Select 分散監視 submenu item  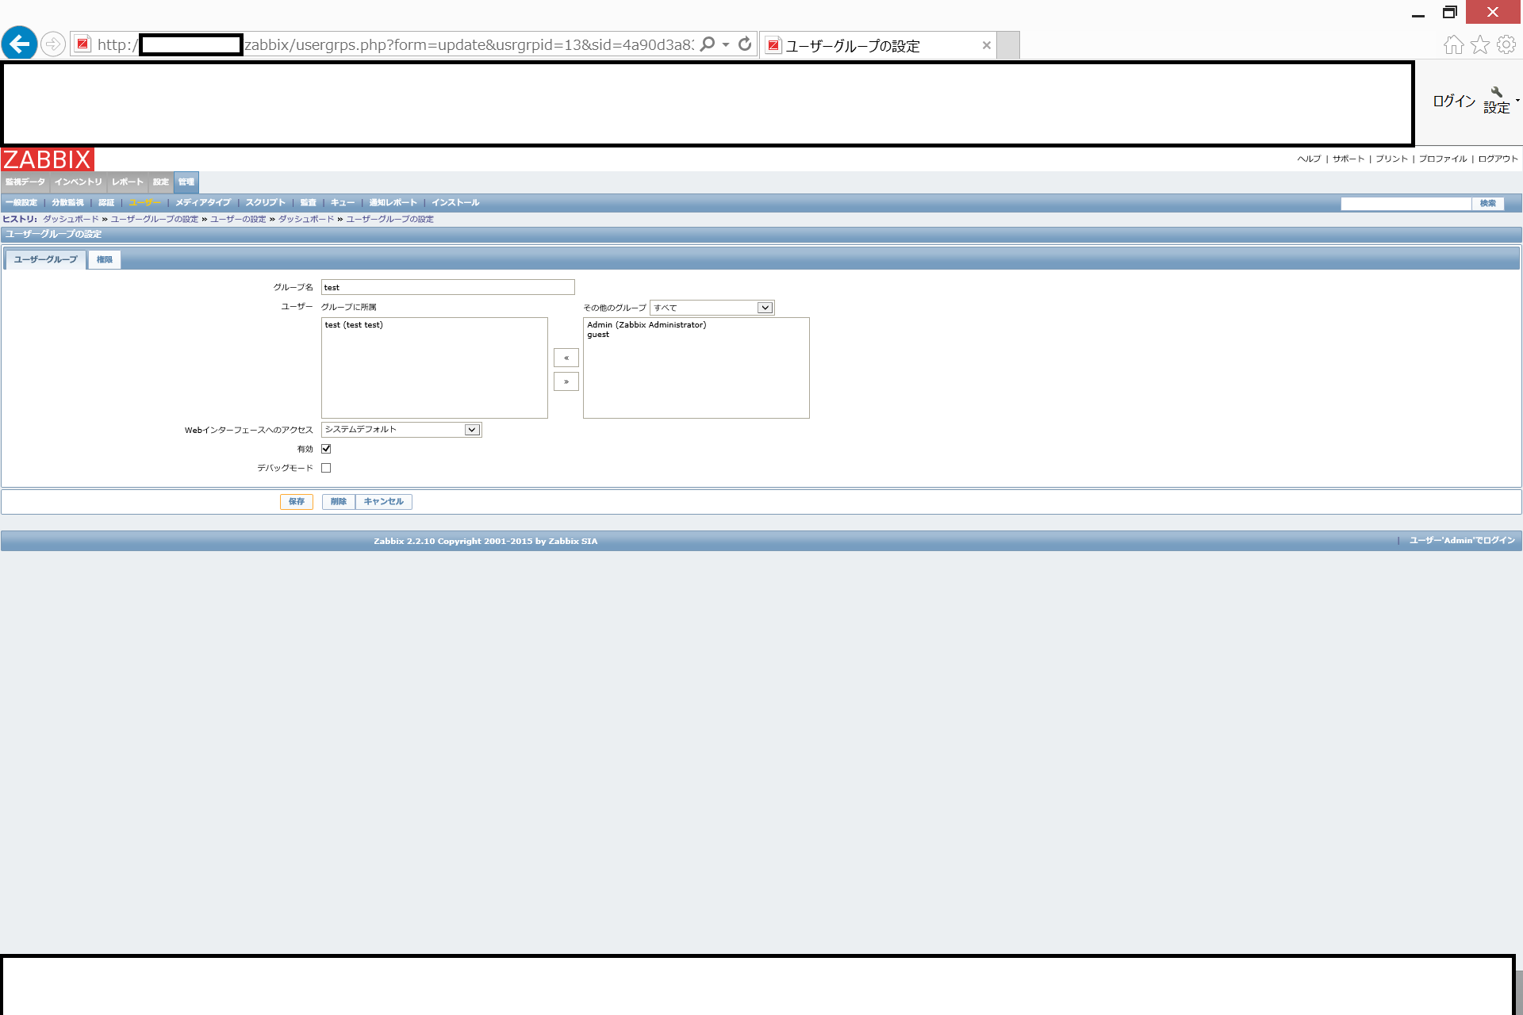pos(68,203)
